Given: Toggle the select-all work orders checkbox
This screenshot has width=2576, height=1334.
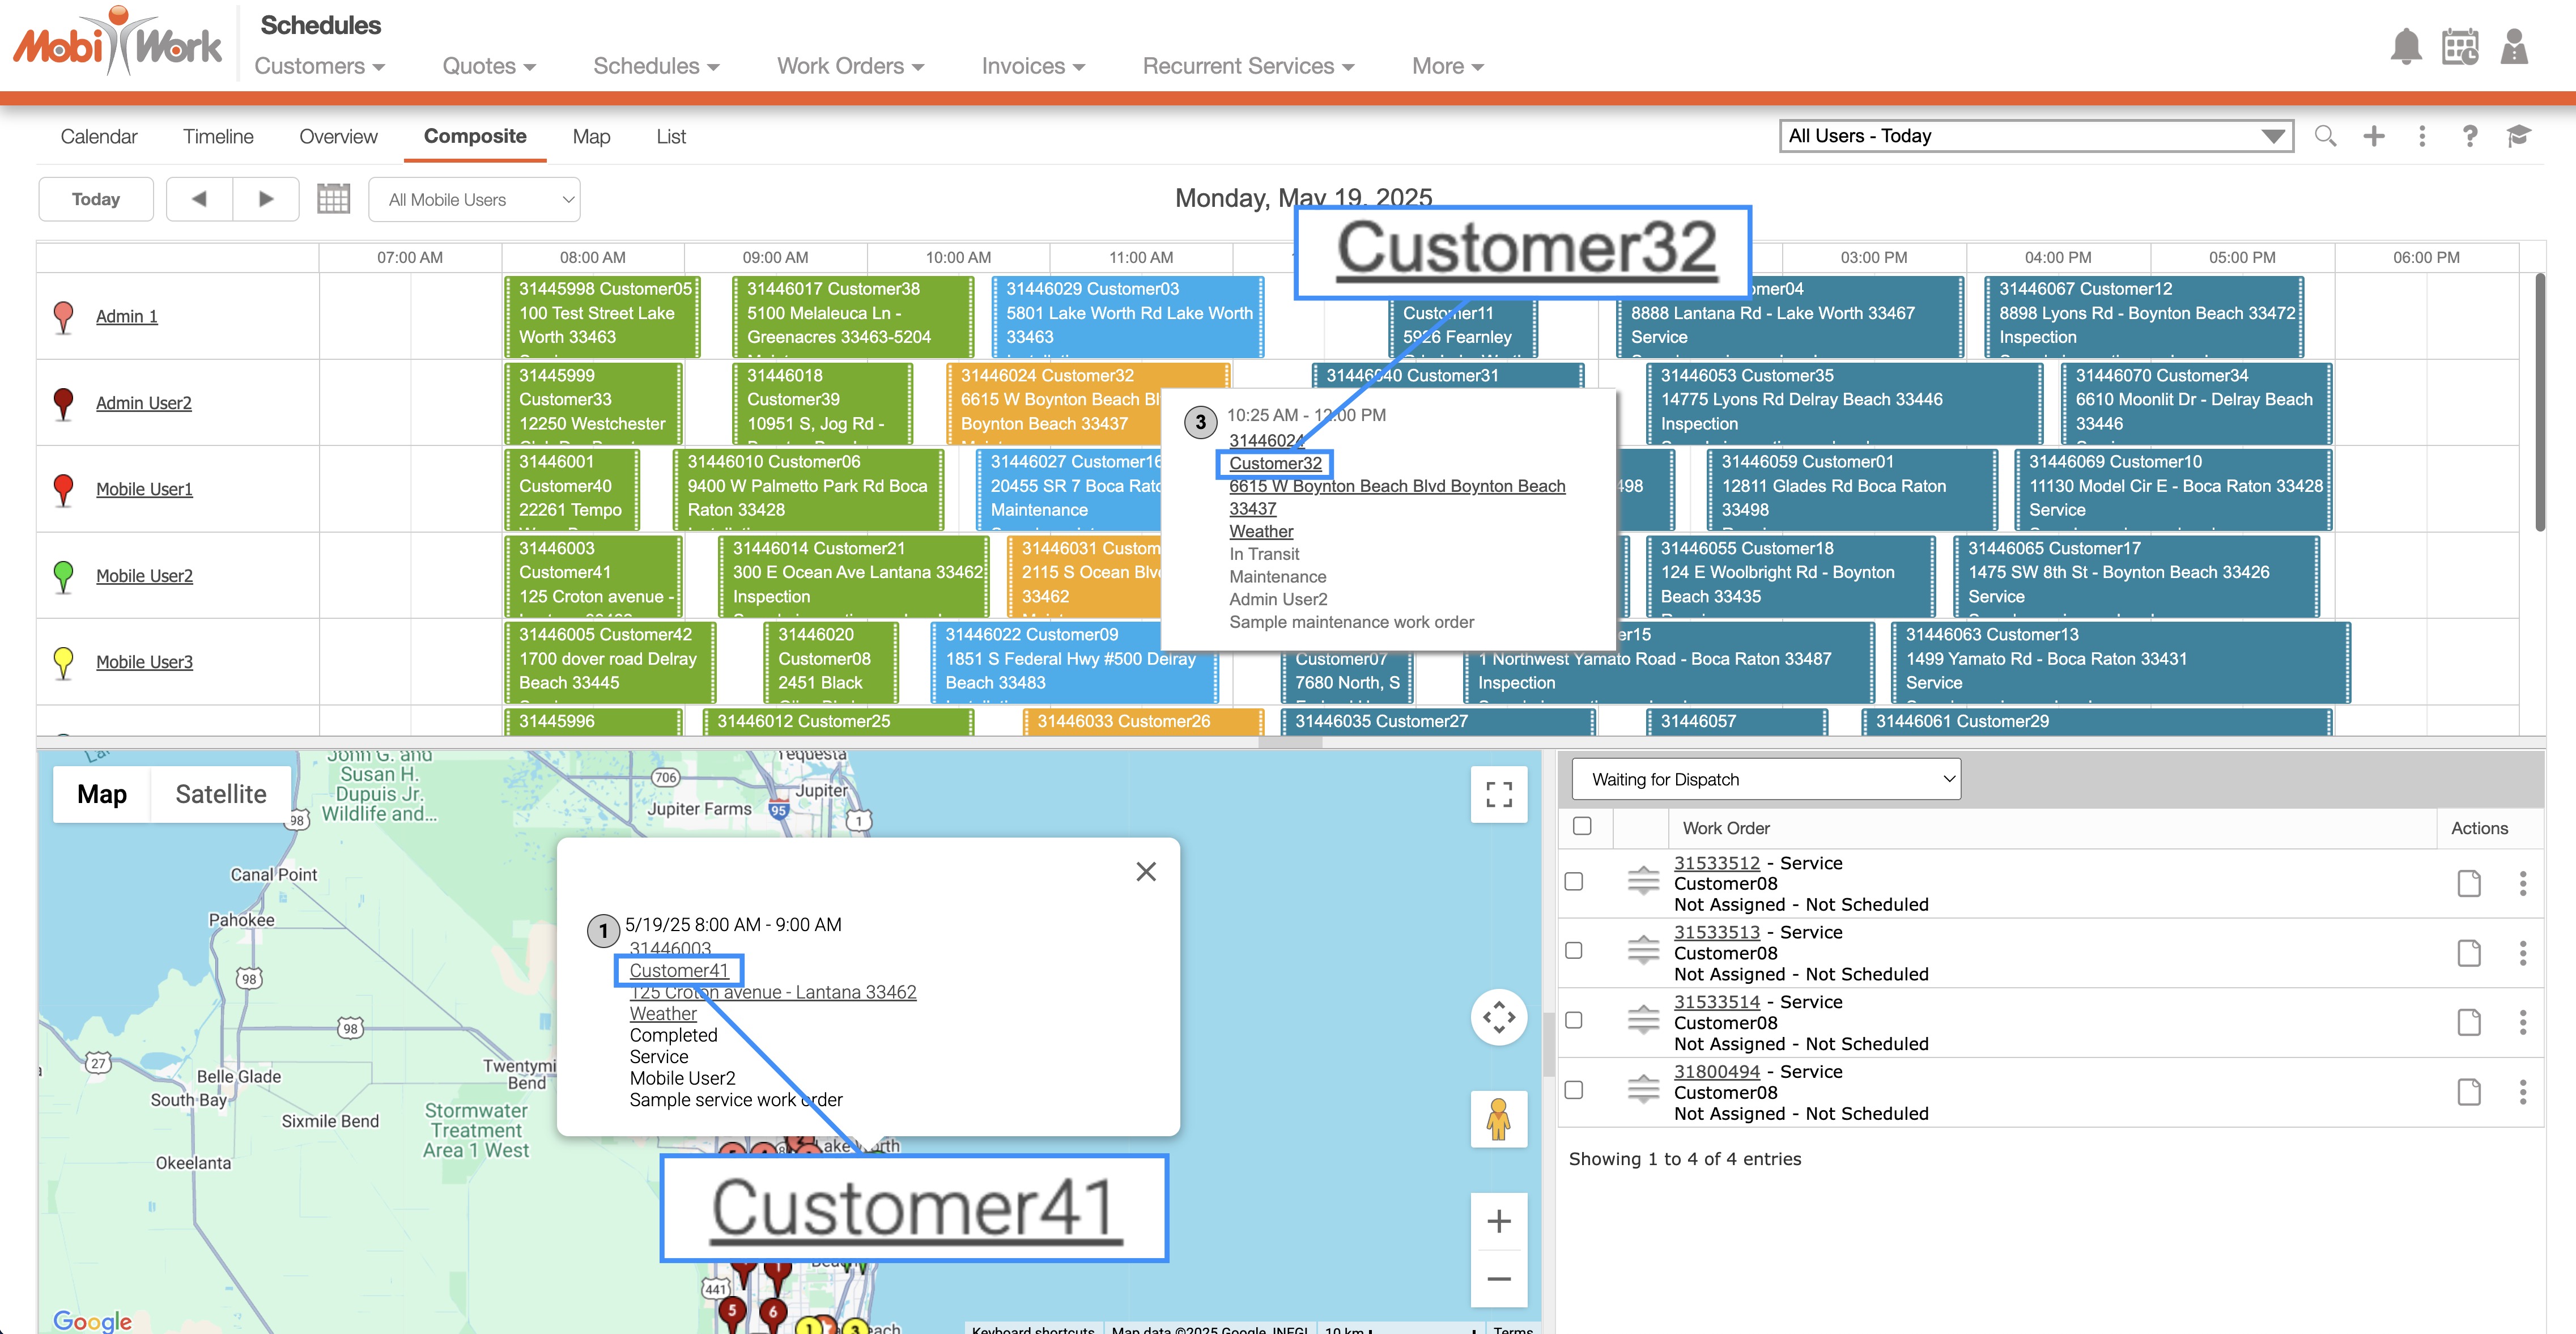Looking at the screenshot, I should [1582, 826].
